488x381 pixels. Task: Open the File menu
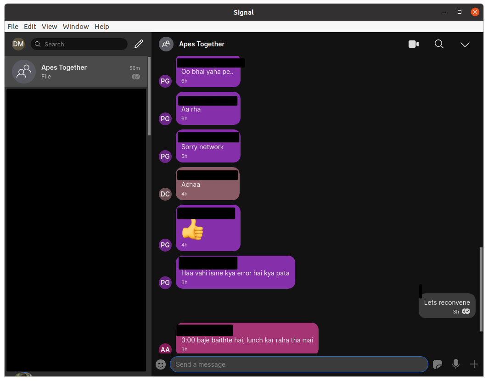click(x=12, y=26)
